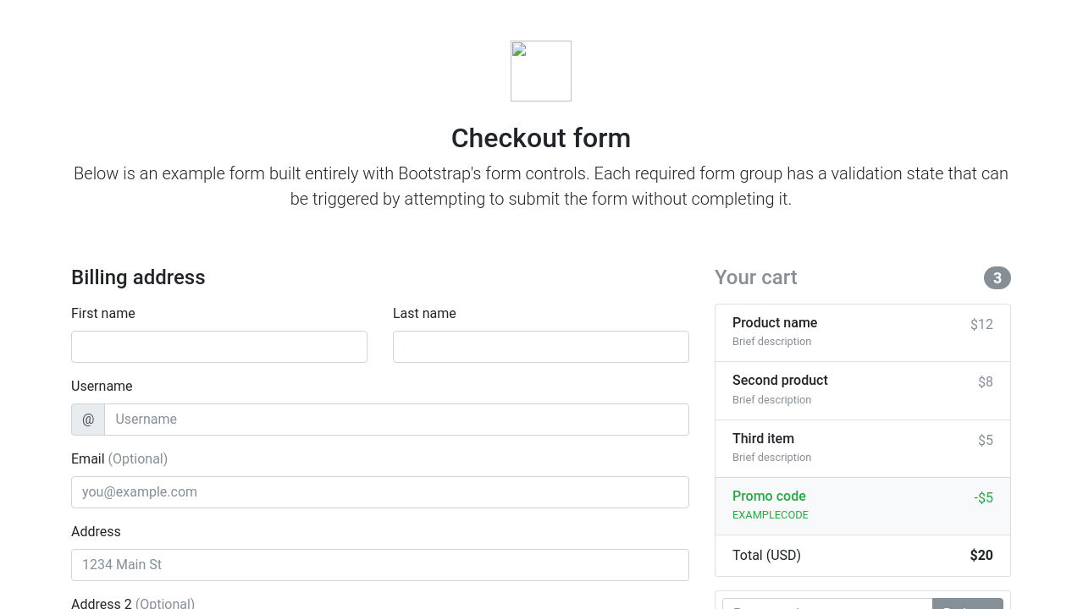1083x609 pixels.
Task: Click the @ symbol before Username
Action: click(88, 420)
